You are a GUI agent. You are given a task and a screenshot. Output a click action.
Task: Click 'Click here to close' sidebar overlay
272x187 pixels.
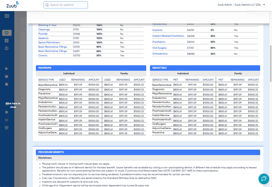point(13,105)
